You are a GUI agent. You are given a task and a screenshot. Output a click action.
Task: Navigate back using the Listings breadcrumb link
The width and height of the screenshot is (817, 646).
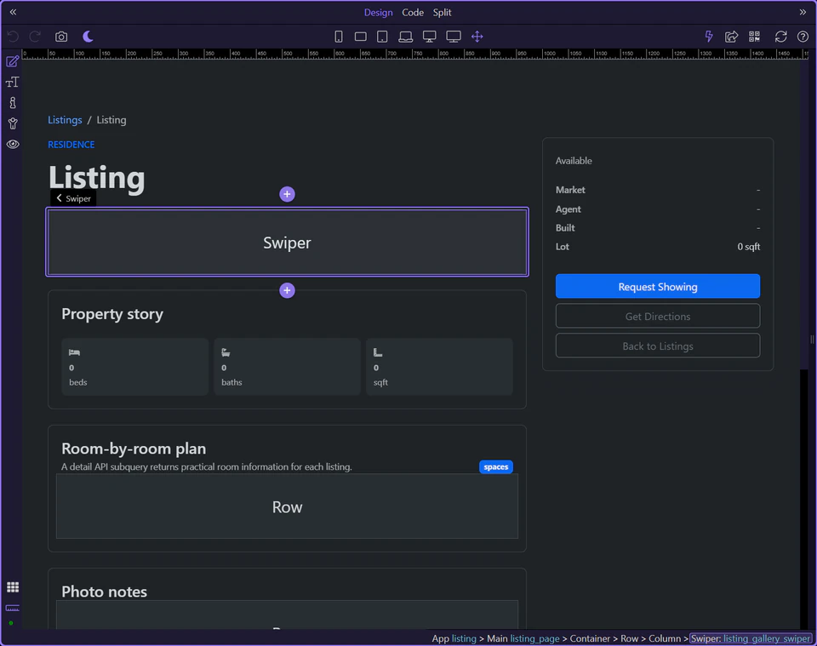pos(65,120)
